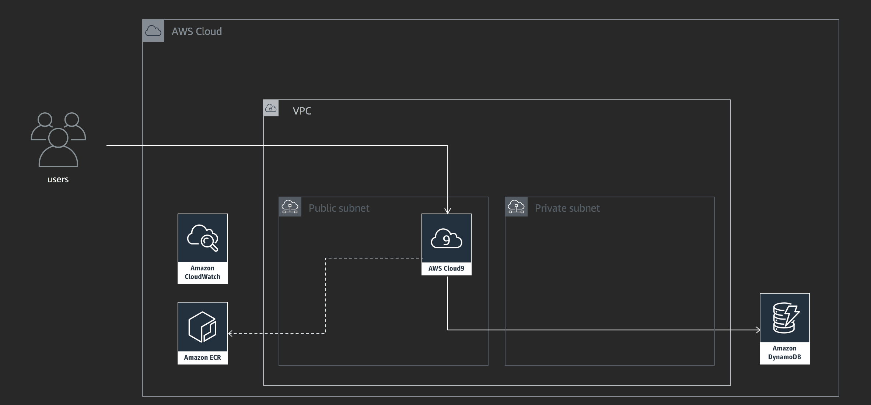The width and height of the screenshot is (871, 405).
Task: Click the AWS Cloud9 service icon
Action: point(447,238)
